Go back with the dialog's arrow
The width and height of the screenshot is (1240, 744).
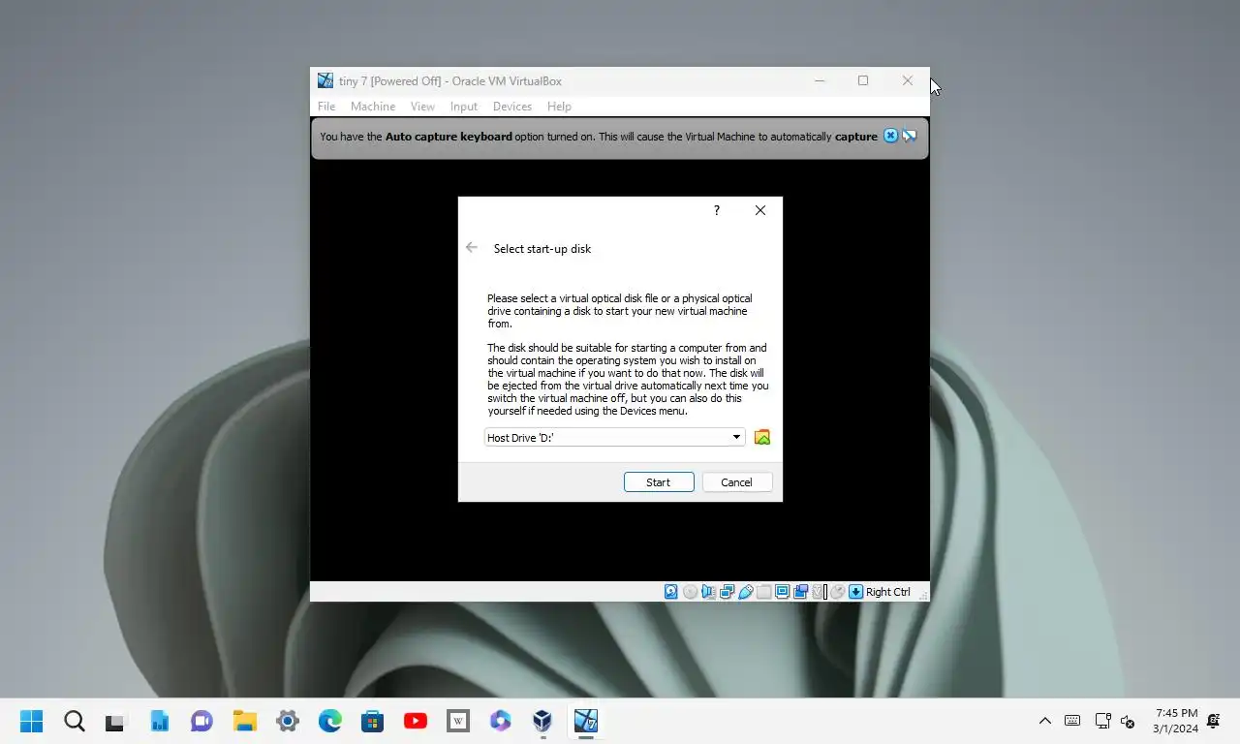[472, 248]
